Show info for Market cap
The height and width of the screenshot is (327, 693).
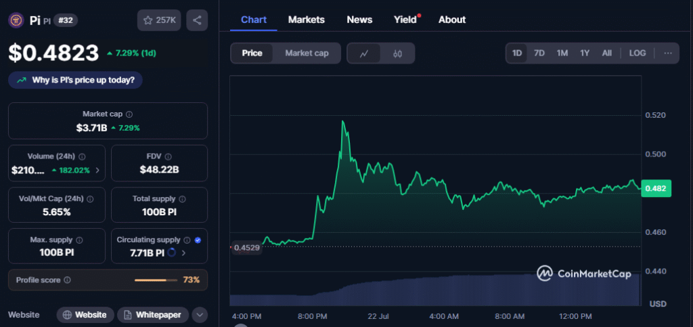pos(129,114)
